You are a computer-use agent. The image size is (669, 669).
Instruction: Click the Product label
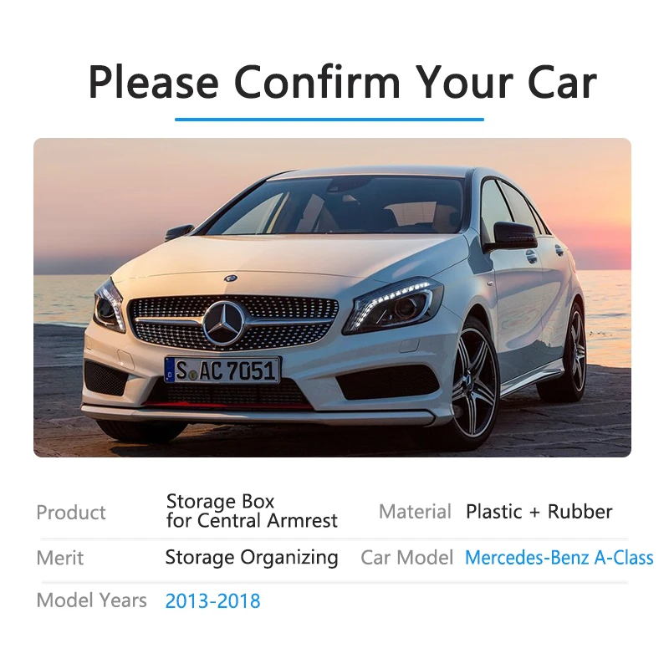click(x=71, y=513)
